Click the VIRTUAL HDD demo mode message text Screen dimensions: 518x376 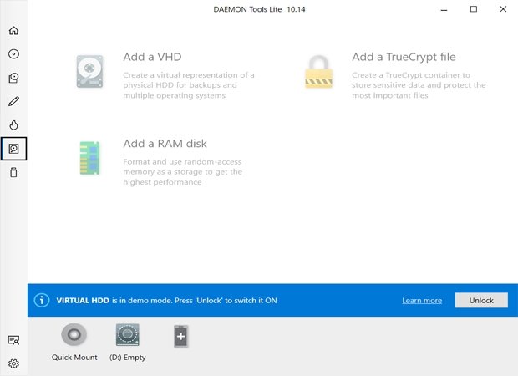(166, 301)
